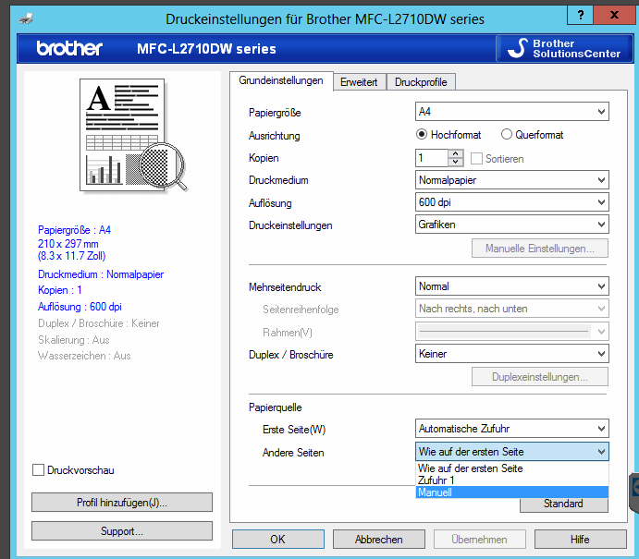Open the disabled Seitenreihenfolge dropdown
Image resolution: width=639 pixels, height=559 pixels.
coord(512,309)
